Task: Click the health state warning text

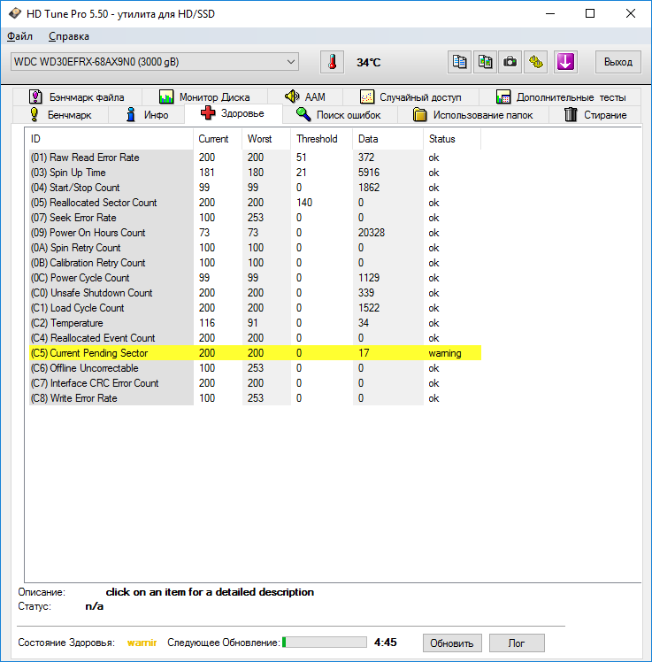Action: click(142, 643)
